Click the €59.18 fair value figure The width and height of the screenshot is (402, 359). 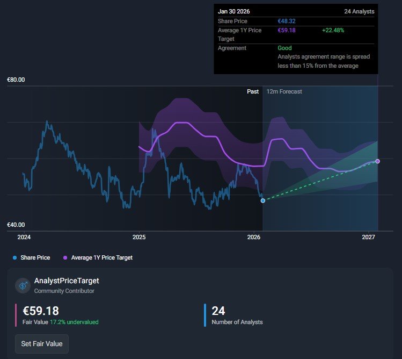pos(41,311)
